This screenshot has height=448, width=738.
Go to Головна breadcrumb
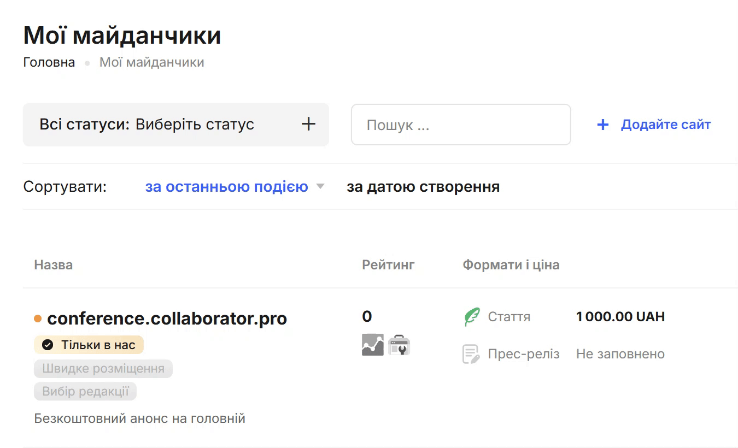click(x=49, y=62)
